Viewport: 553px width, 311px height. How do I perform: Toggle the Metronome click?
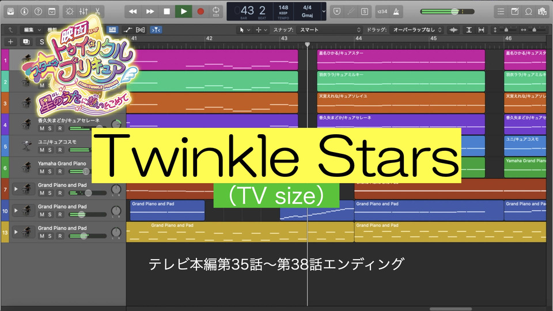tap(396, 12)
